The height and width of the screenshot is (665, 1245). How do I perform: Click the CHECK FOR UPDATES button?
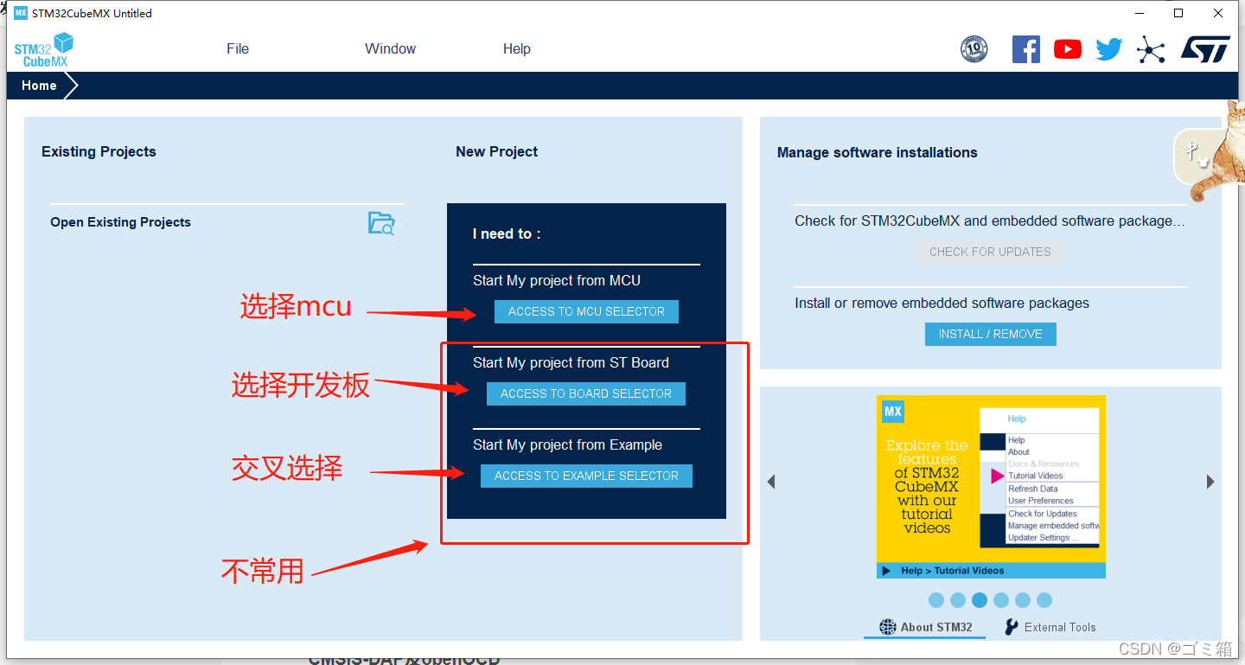(x=990, y=252)
